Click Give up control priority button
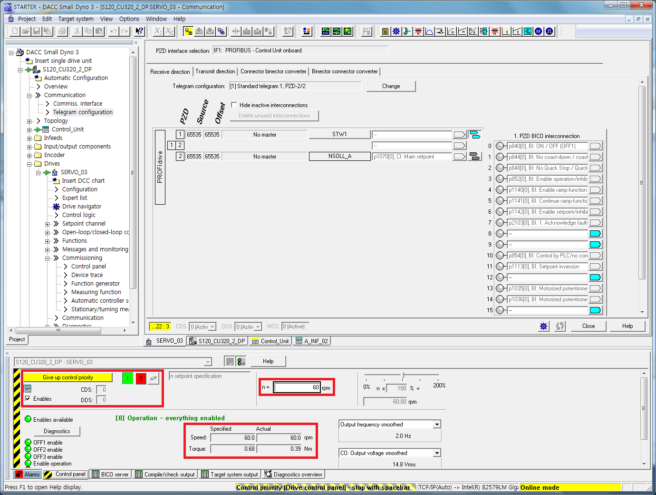 coord(68,377)
